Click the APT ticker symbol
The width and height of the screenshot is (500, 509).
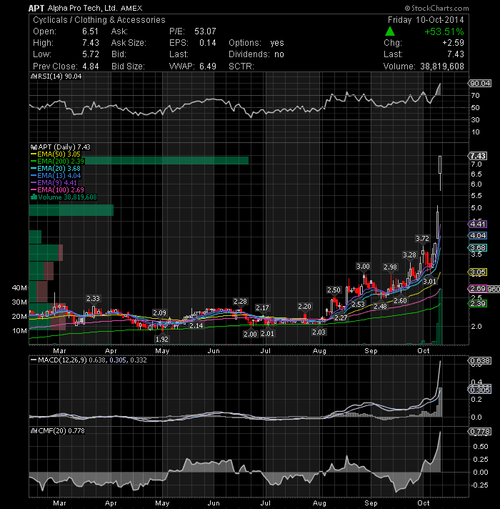(36, 8)
